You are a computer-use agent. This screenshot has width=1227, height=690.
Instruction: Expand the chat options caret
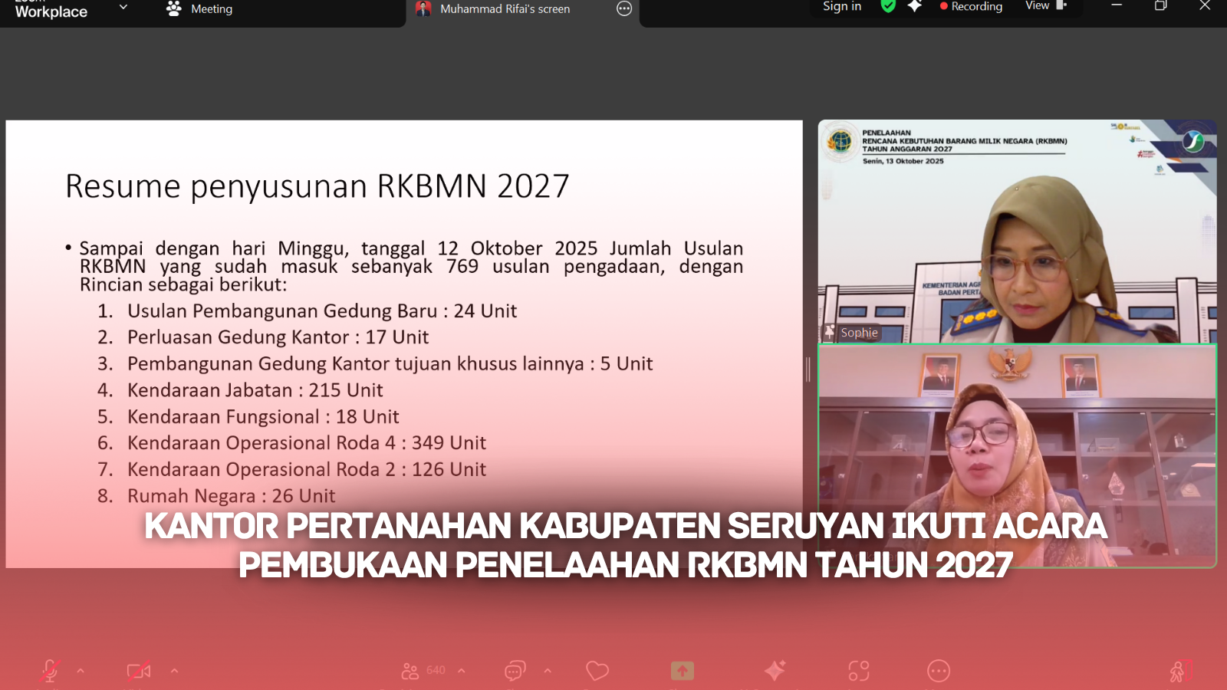pyautogui.click(x=548, y=671)
